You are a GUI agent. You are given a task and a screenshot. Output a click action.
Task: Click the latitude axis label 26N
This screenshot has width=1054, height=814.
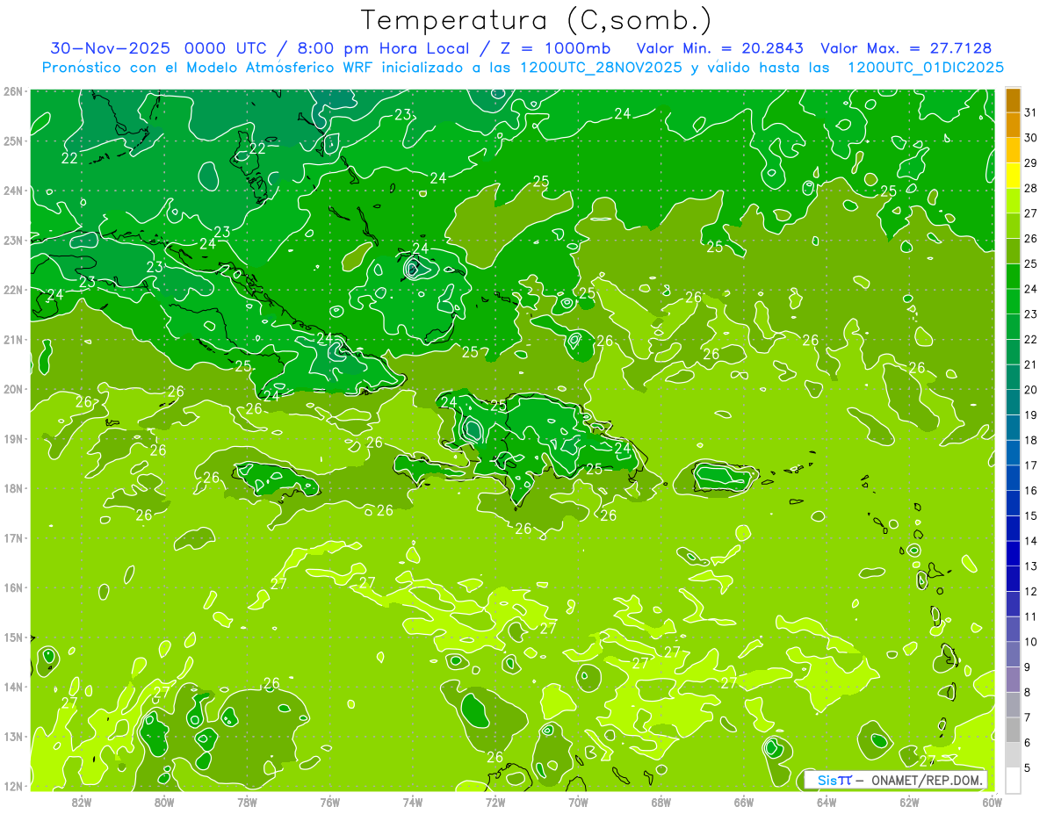coord(13,91)
